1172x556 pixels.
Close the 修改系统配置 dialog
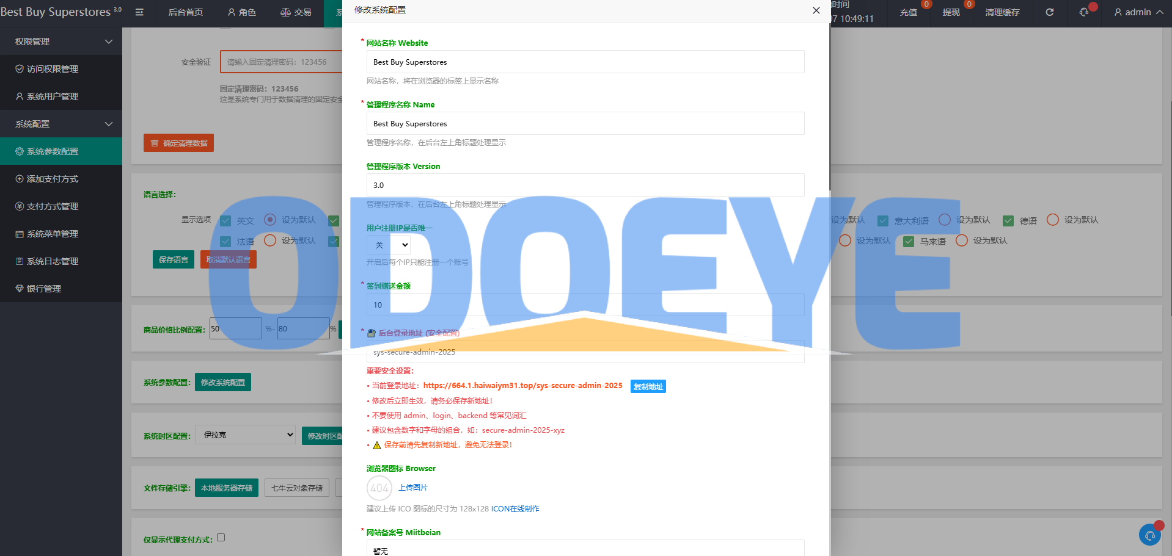816,10
